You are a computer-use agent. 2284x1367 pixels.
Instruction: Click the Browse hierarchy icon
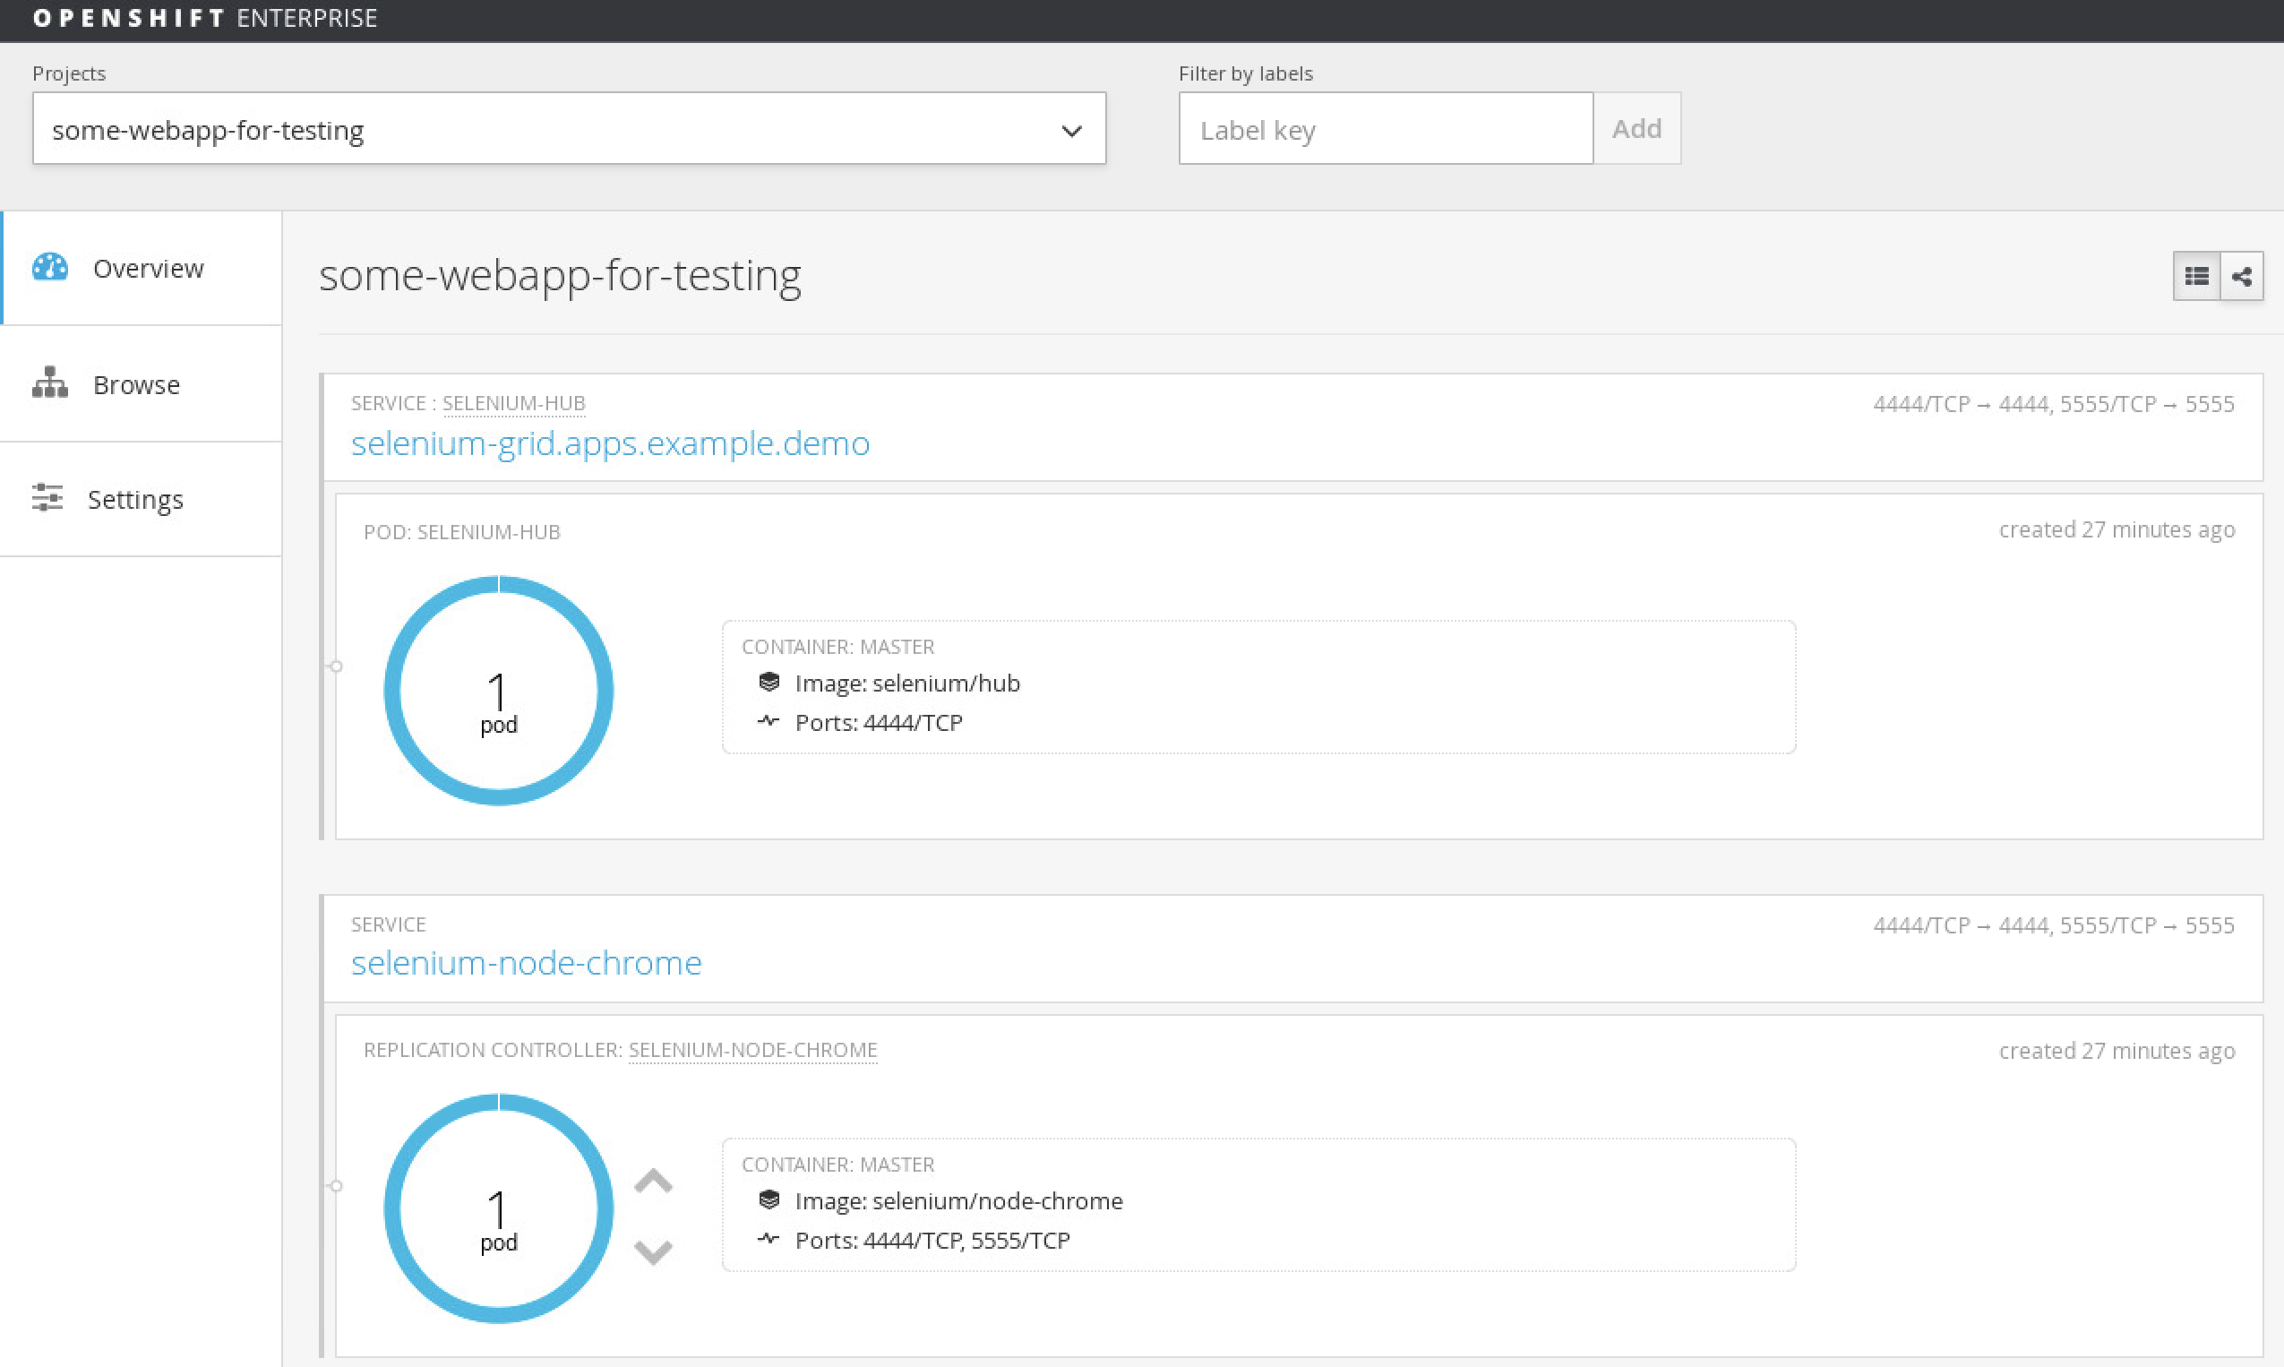point(50,383)
